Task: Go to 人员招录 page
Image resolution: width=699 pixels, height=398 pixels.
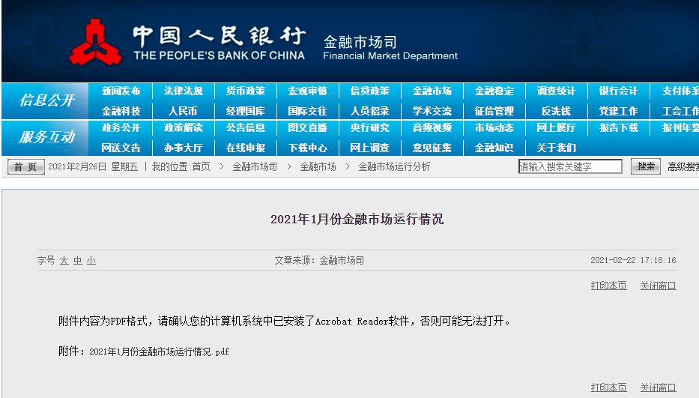Action: 369,111
